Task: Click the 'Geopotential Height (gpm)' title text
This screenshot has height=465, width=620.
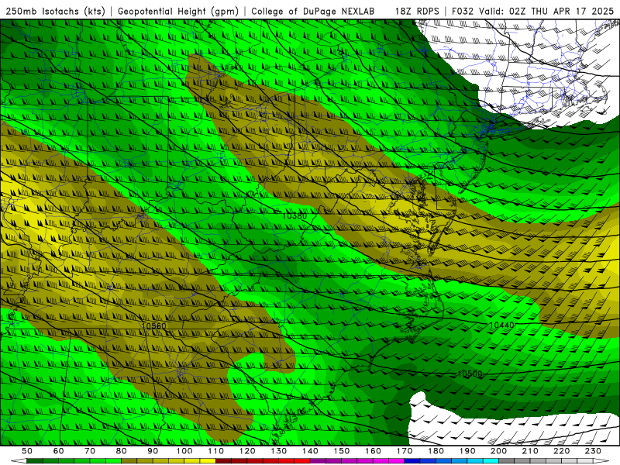Action: 178,11
